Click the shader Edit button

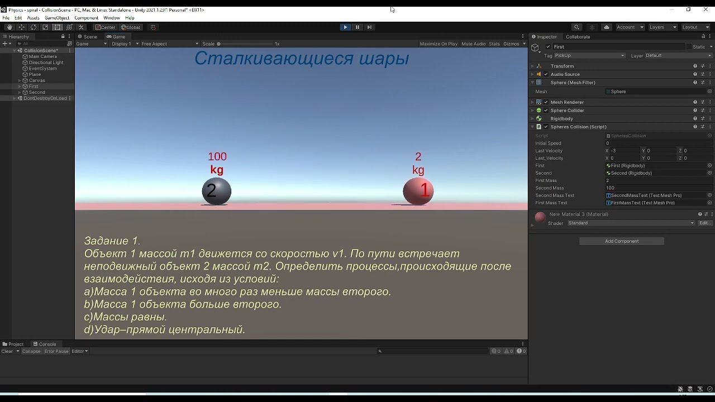pos(705,223)
